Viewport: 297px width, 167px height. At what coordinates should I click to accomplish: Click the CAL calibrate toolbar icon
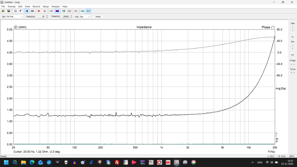point(51,11)
